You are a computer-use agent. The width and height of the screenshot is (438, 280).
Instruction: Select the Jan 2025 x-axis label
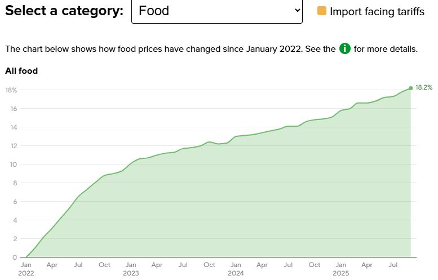click(340, 269)
